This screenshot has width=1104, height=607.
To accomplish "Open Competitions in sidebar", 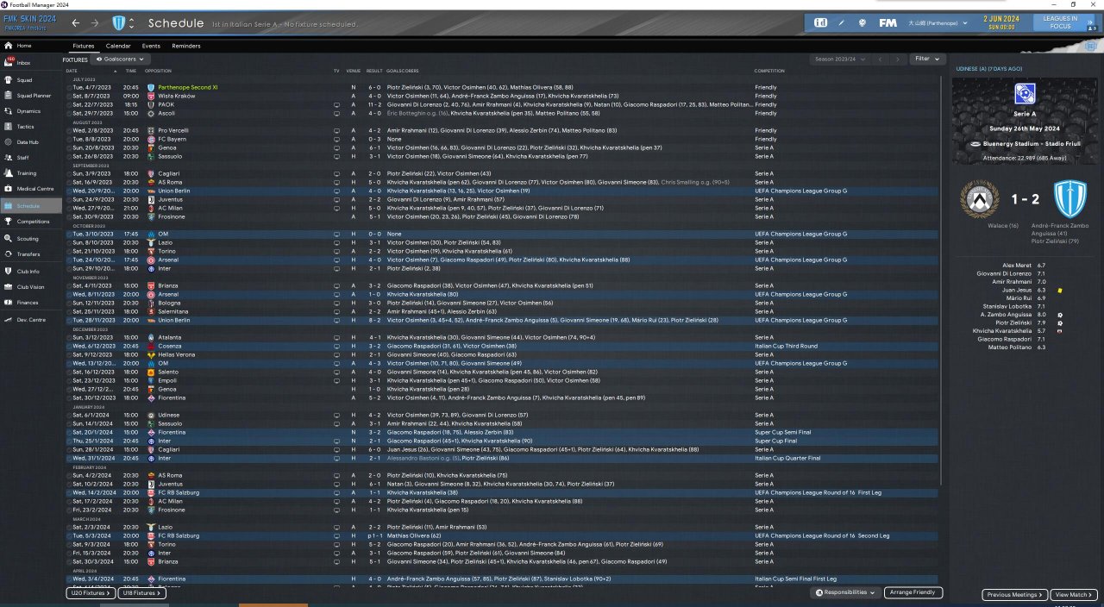I will pyautogui.click(x=30, y=222).
